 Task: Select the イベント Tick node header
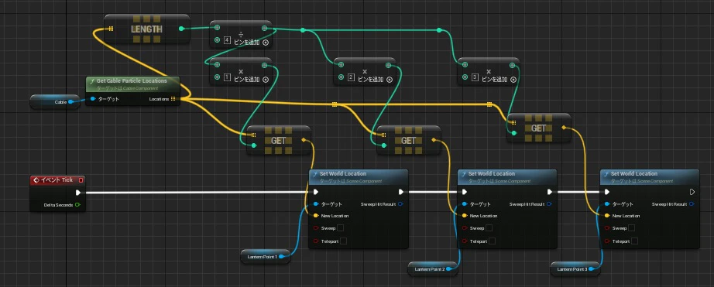(x=57, y=180)
